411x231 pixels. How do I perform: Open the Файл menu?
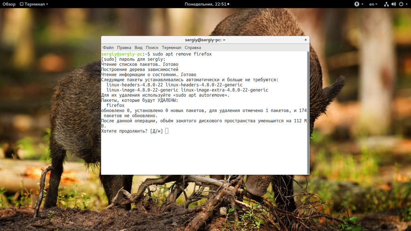[108, 47]
